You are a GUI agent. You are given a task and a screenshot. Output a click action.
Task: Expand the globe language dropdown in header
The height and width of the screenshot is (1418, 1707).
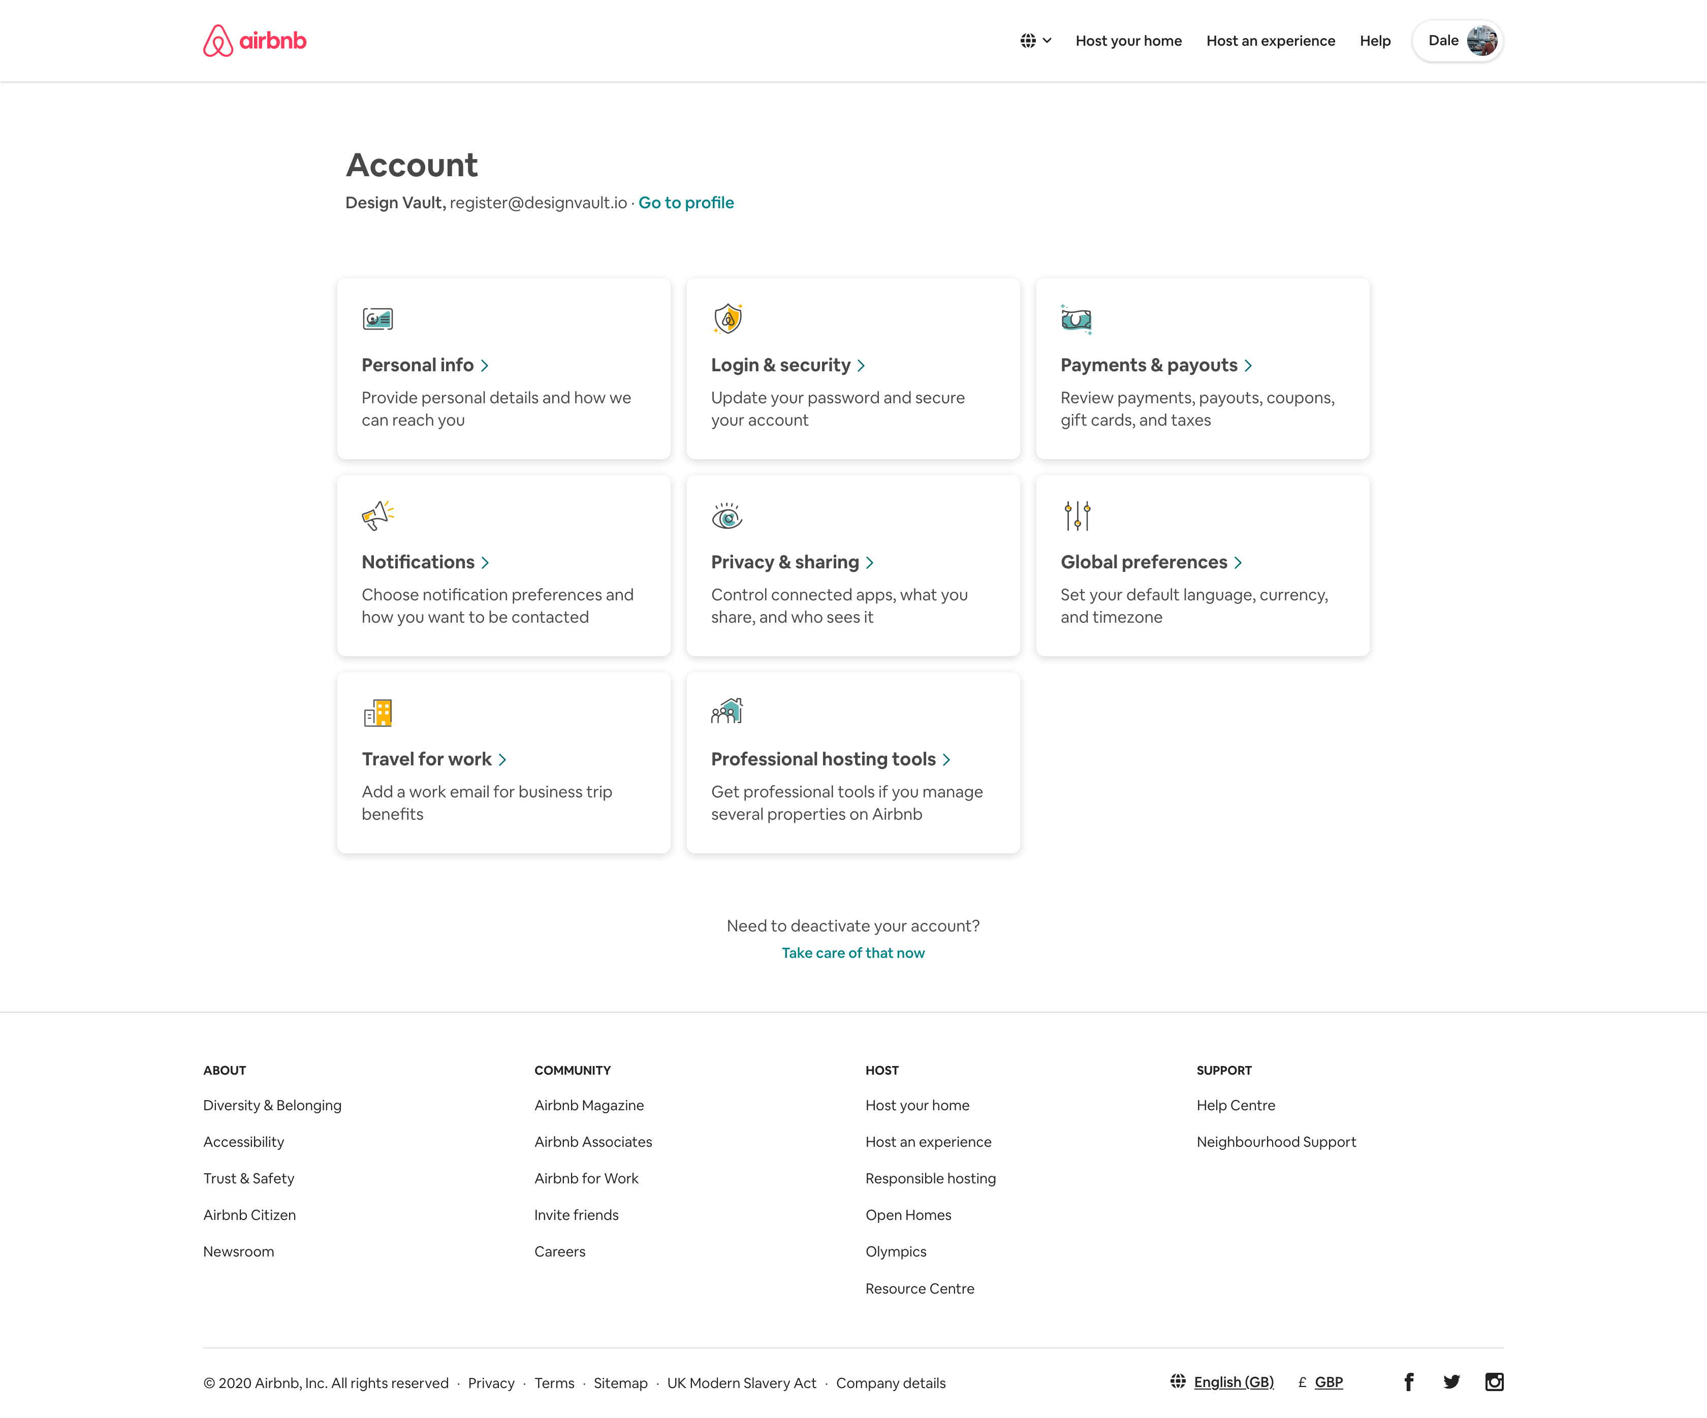(1035, 41)
